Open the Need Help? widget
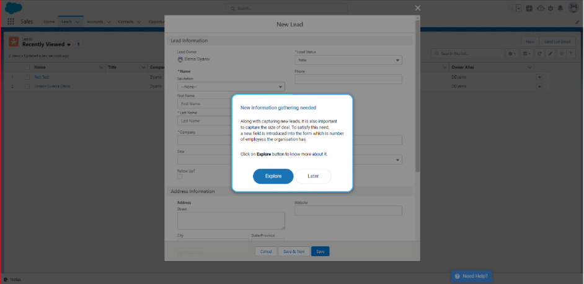Image resolution: width=584 pixels, height=284 pixels. point(472,277)
